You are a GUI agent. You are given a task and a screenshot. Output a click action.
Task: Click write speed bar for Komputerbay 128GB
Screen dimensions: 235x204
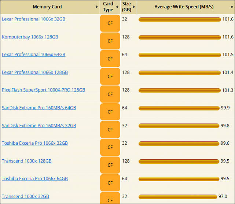[x=180, y=37]
